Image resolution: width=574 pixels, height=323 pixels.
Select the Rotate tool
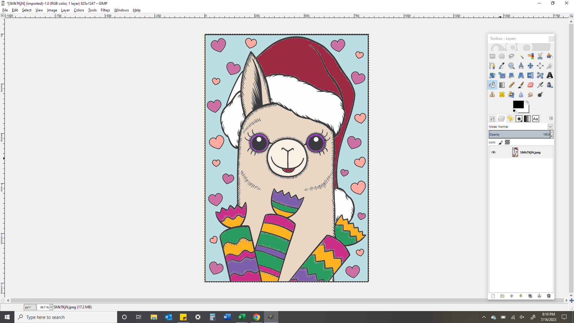(x=492, y=75)
